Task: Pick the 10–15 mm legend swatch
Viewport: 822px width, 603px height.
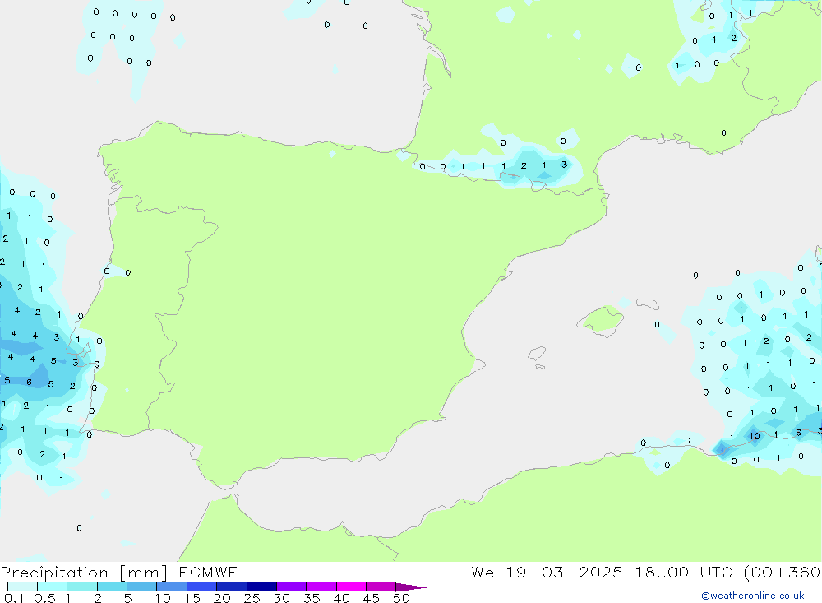Action: 172,587
